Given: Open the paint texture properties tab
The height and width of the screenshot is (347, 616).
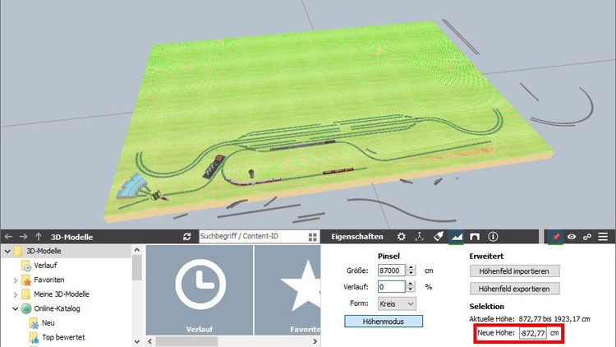Looking at the screenshot, I should point(438,237).
